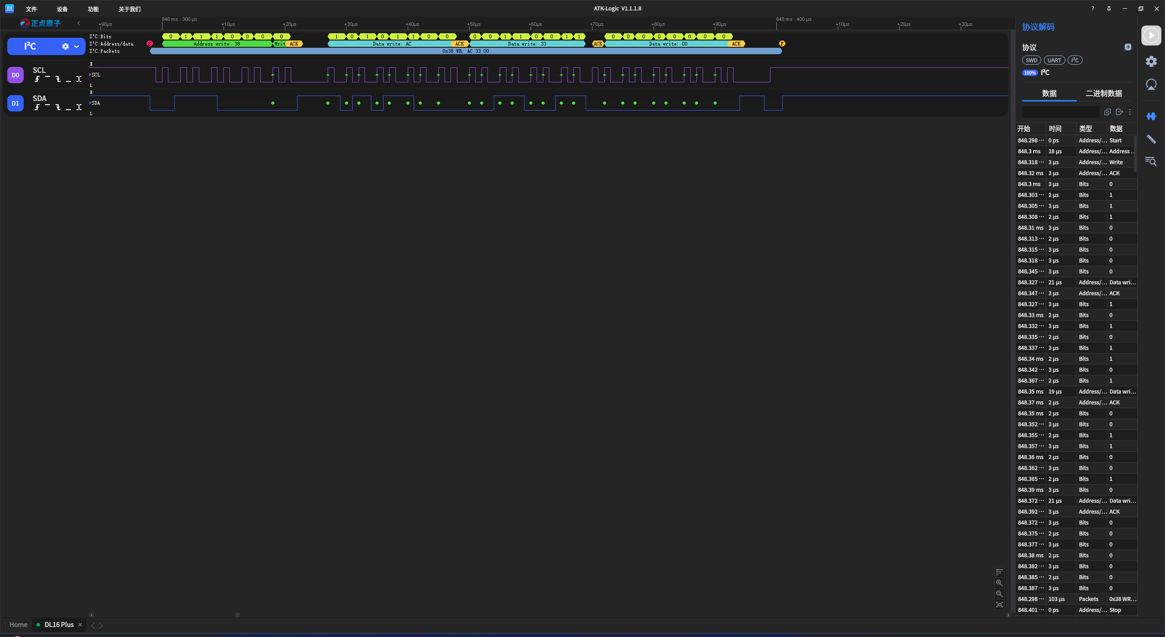
Task: Open the protocol decode panel icon
Action: coord(1151,116)
